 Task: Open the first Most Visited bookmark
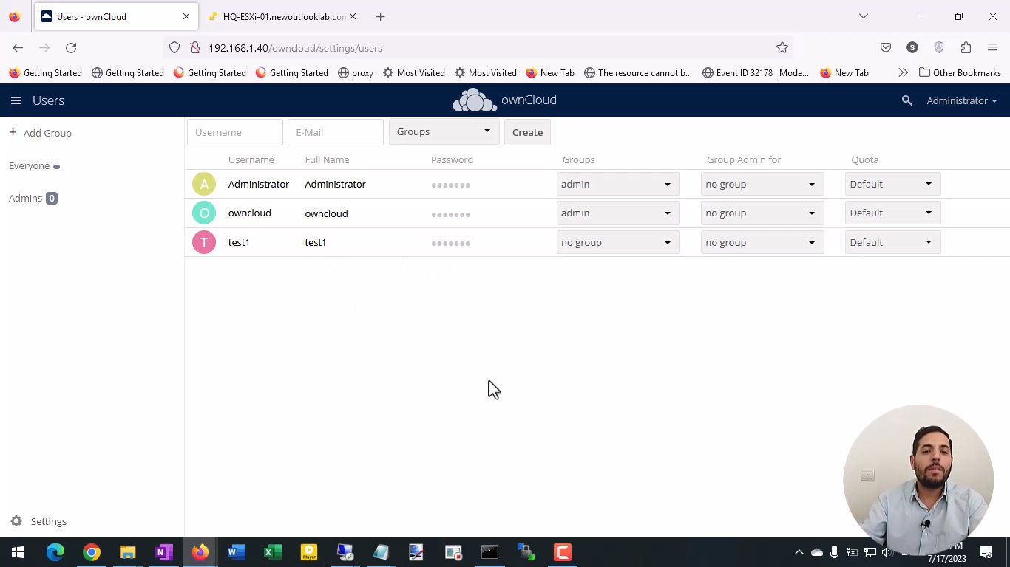[413, 72]
